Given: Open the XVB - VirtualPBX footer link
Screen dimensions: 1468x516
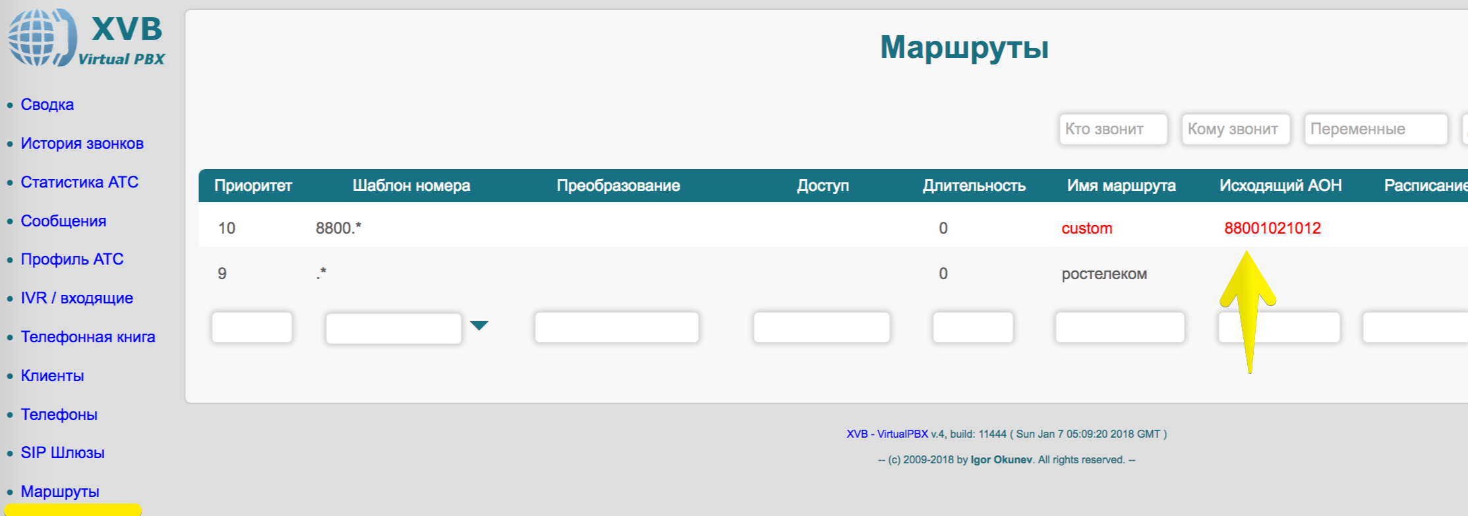Looking at the screenshot, I should tap(887, 434).
